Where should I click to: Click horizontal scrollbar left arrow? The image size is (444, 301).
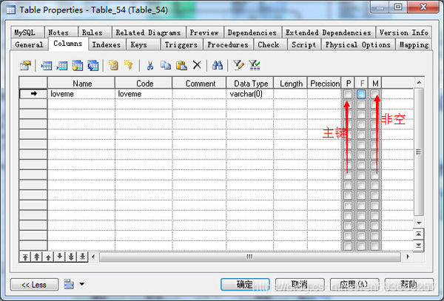93,257
